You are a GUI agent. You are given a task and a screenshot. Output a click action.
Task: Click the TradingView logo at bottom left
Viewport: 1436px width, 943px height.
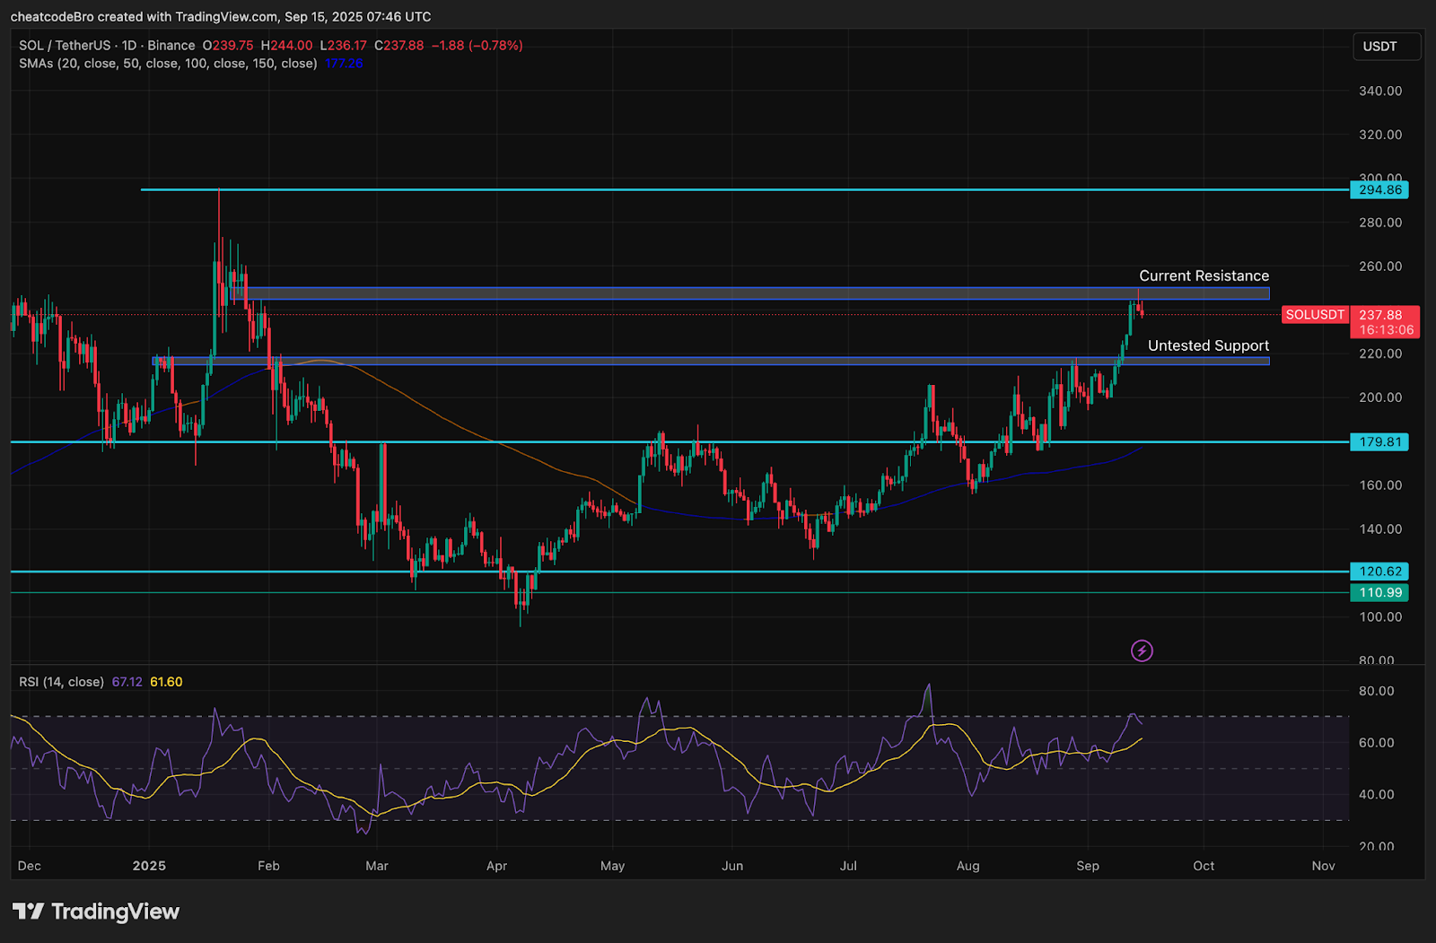(x=93, y=912)
